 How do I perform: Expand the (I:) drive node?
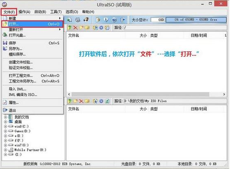click(x=5, y=155)
